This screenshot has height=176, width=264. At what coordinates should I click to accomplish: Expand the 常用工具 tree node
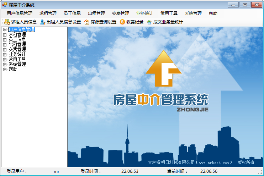[5, 60]
